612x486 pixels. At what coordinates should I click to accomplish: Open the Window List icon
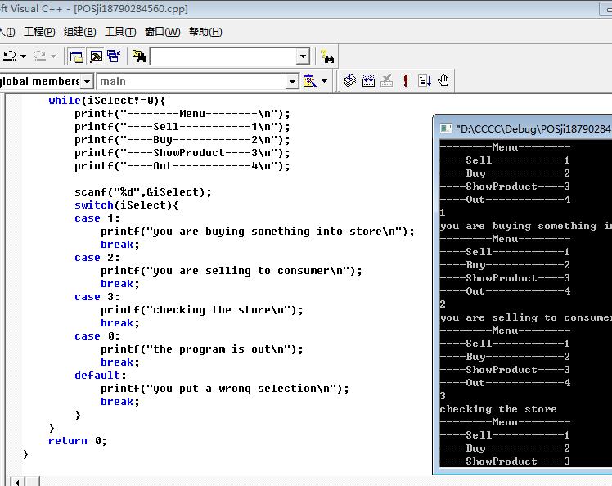tap(114, 56)
